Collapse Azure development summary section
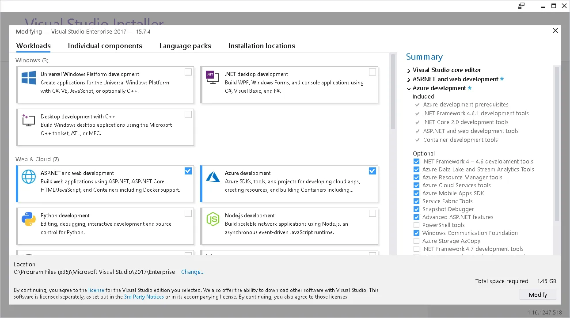Viewport: 570px width, 318px height. pyautogui.click(x=409, y=88)
